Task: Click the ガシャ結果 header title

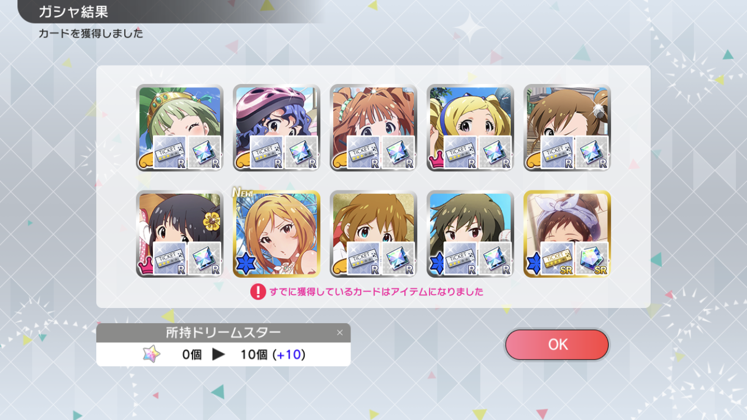Action: pyautogui.click(x=73, y=11)
